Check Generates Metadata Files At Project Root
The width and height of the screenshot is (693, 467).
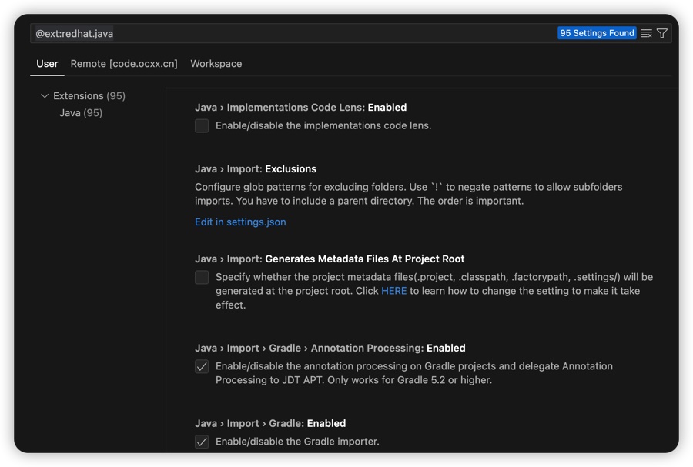tap(202, 277)
